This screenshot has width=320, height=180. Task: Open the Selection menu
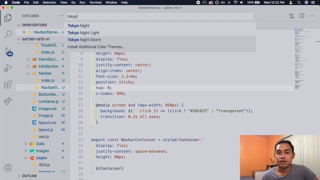pos(49,2)
